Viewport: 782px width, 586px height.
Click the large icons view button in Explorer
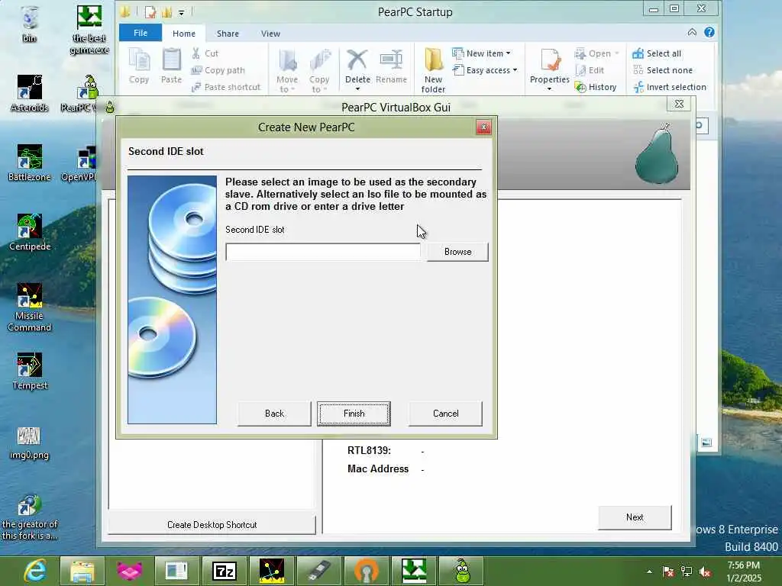pos(706,443)
